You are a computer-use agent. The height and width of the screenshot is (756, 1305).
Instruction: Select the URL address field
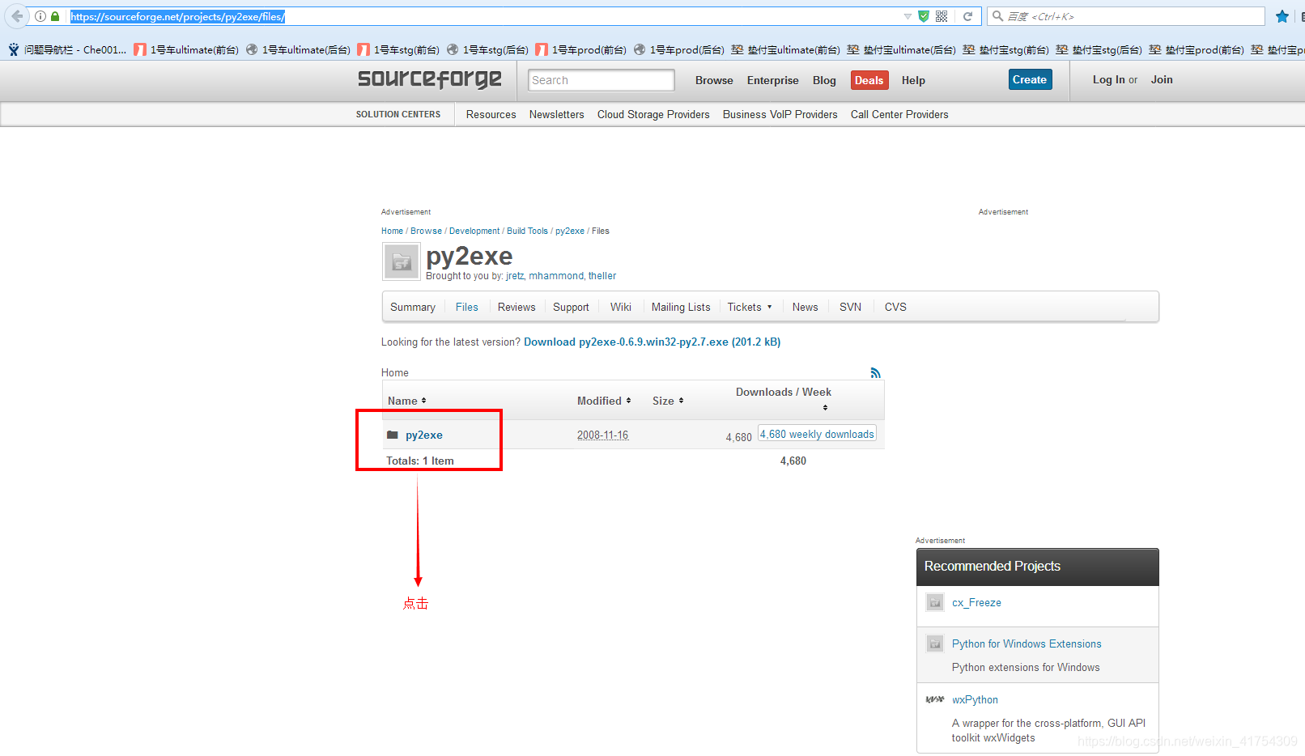click(x=486, y=16)
